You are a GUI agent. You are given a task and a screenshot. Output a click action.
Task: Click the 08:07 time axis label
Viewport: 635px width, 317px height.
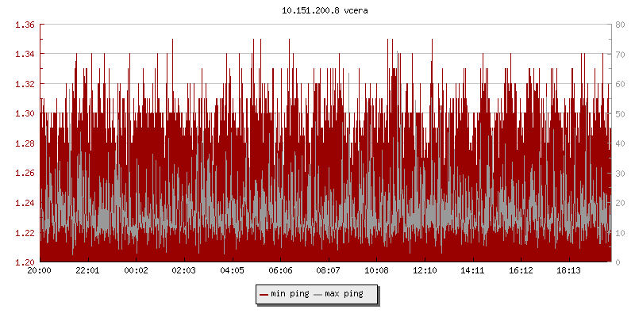[x=328, y=270]
